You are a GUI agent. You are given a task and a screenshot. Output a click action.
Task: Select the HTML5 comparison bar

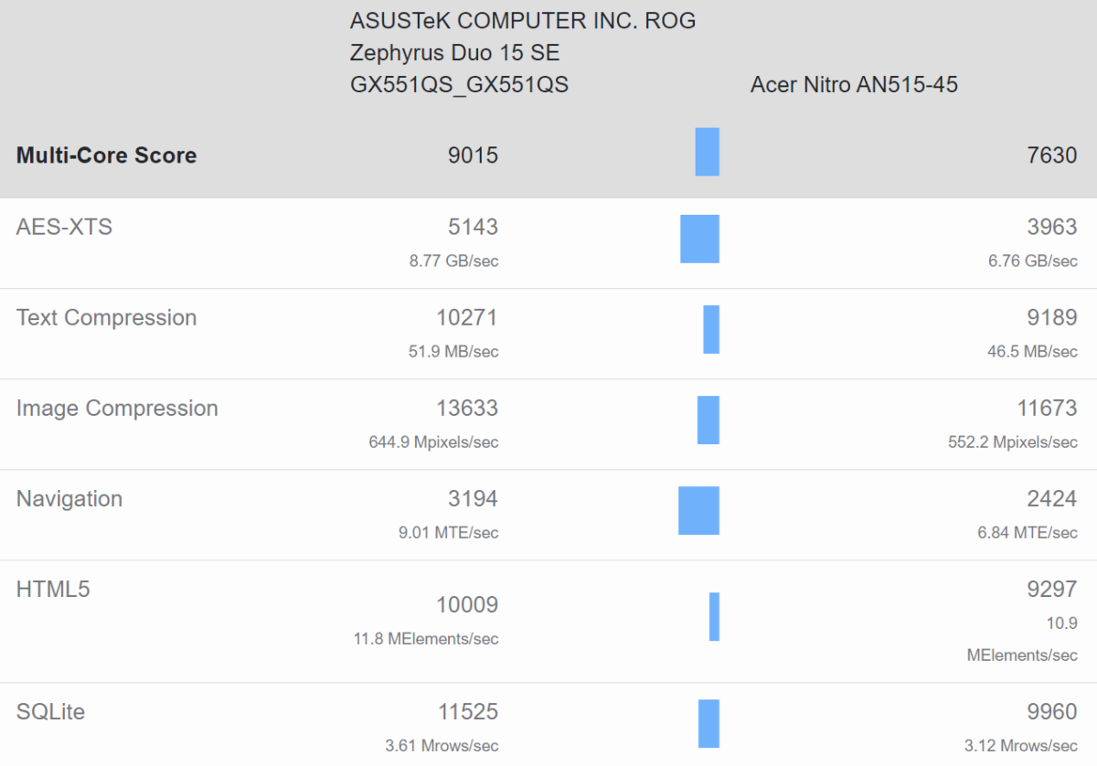pos(713,616)
